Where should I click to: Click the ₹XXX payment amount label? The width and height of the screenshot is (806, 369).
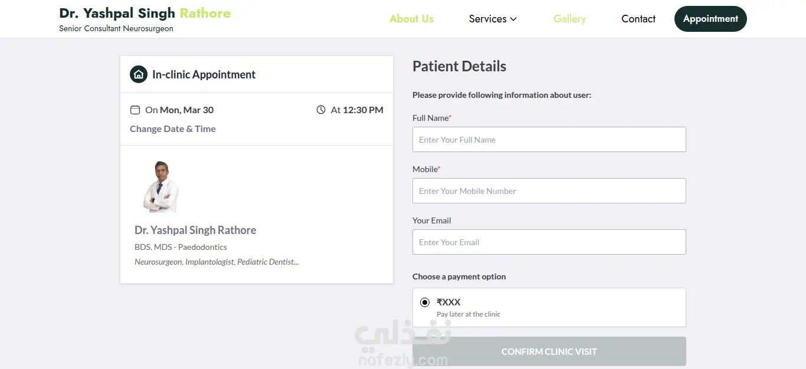click(448, 302)
